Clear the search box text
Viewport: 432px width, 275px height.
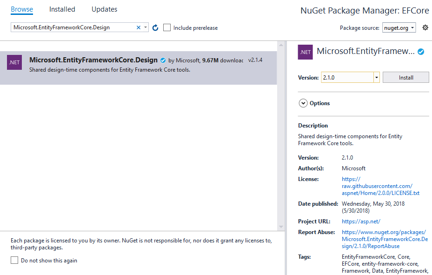(x=139, y=27)
